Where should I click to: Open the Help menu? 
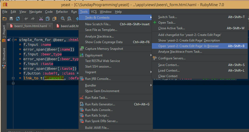pyautogui.click(x=118, y=12)
